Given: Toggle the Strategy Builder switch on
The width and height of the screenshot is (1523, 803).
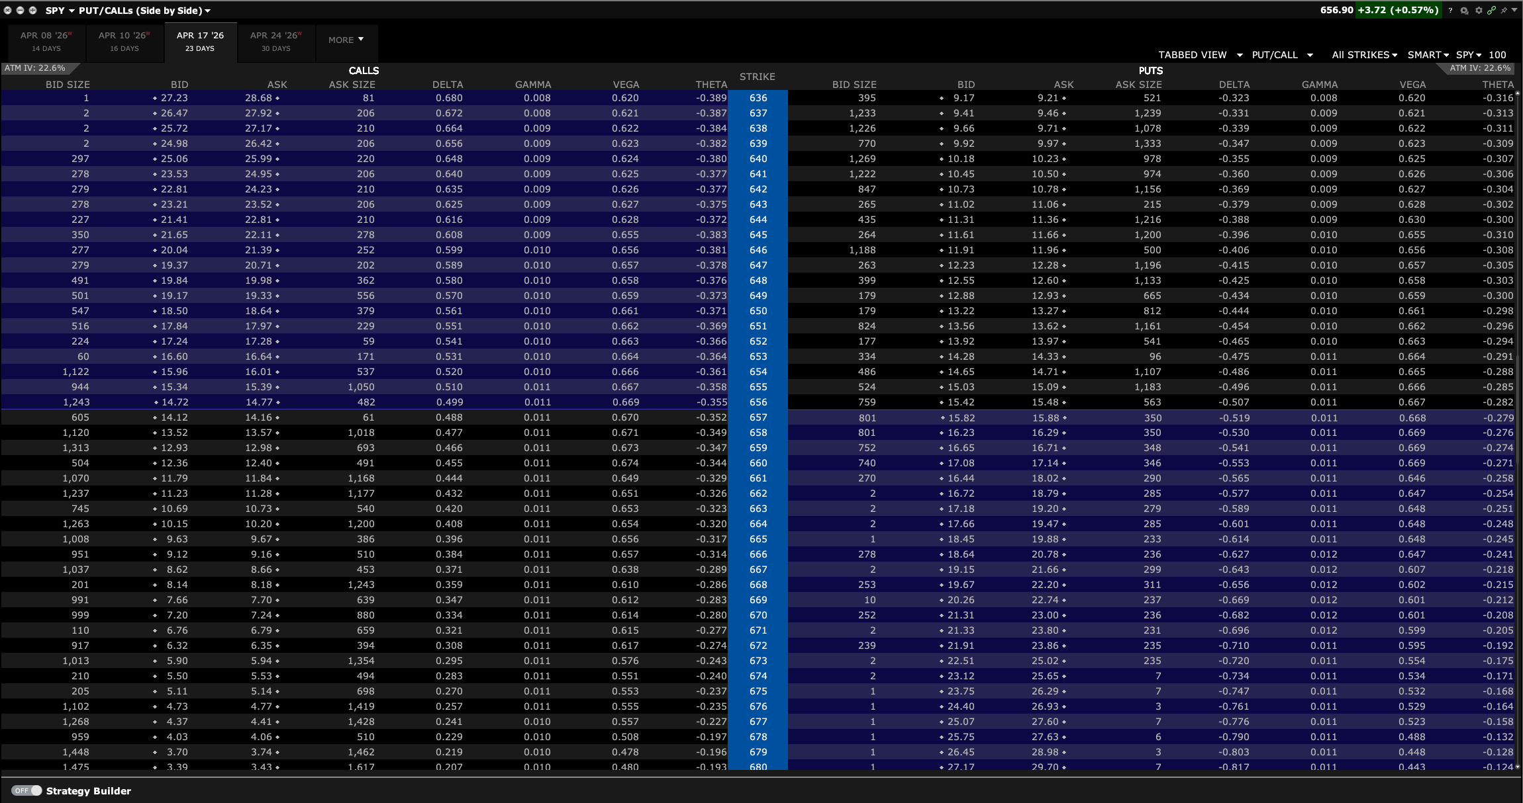Looking at the screenshot, I should coord(26,790).
